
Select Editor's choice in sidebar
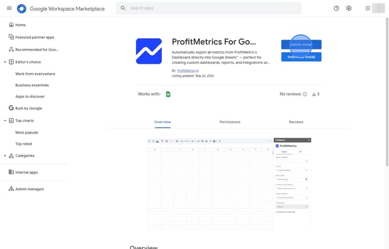(x=28, y=62)
